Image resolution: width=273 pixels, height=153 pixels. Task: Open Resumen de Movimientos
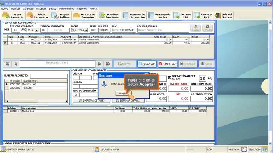tap(134, 16)
